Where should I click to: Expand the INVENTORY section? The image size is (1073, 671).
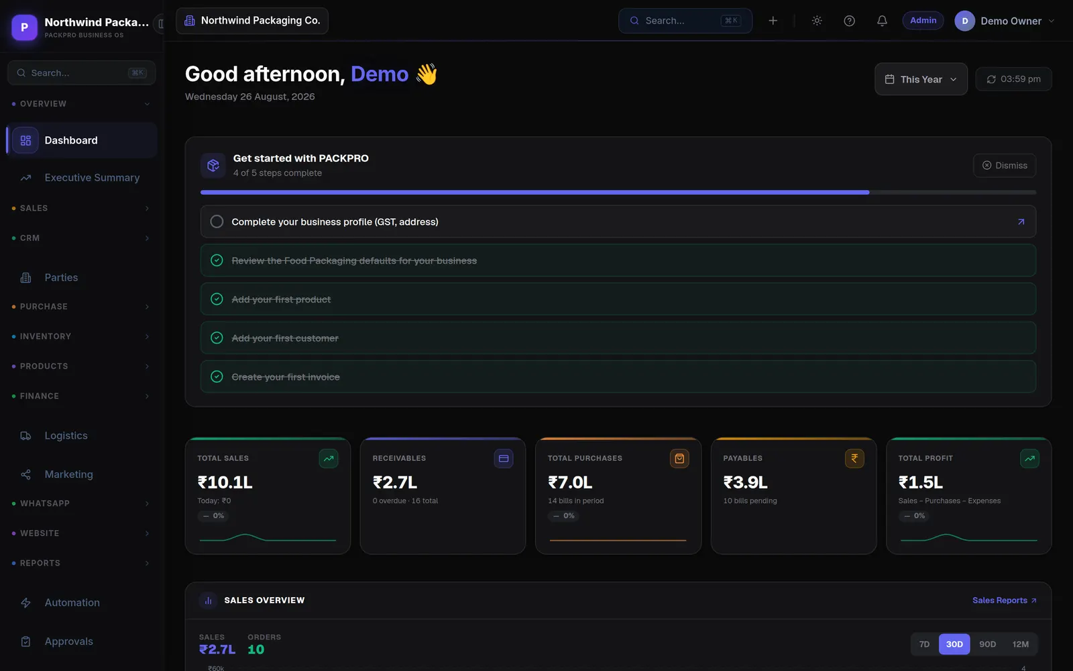point(80,337)
